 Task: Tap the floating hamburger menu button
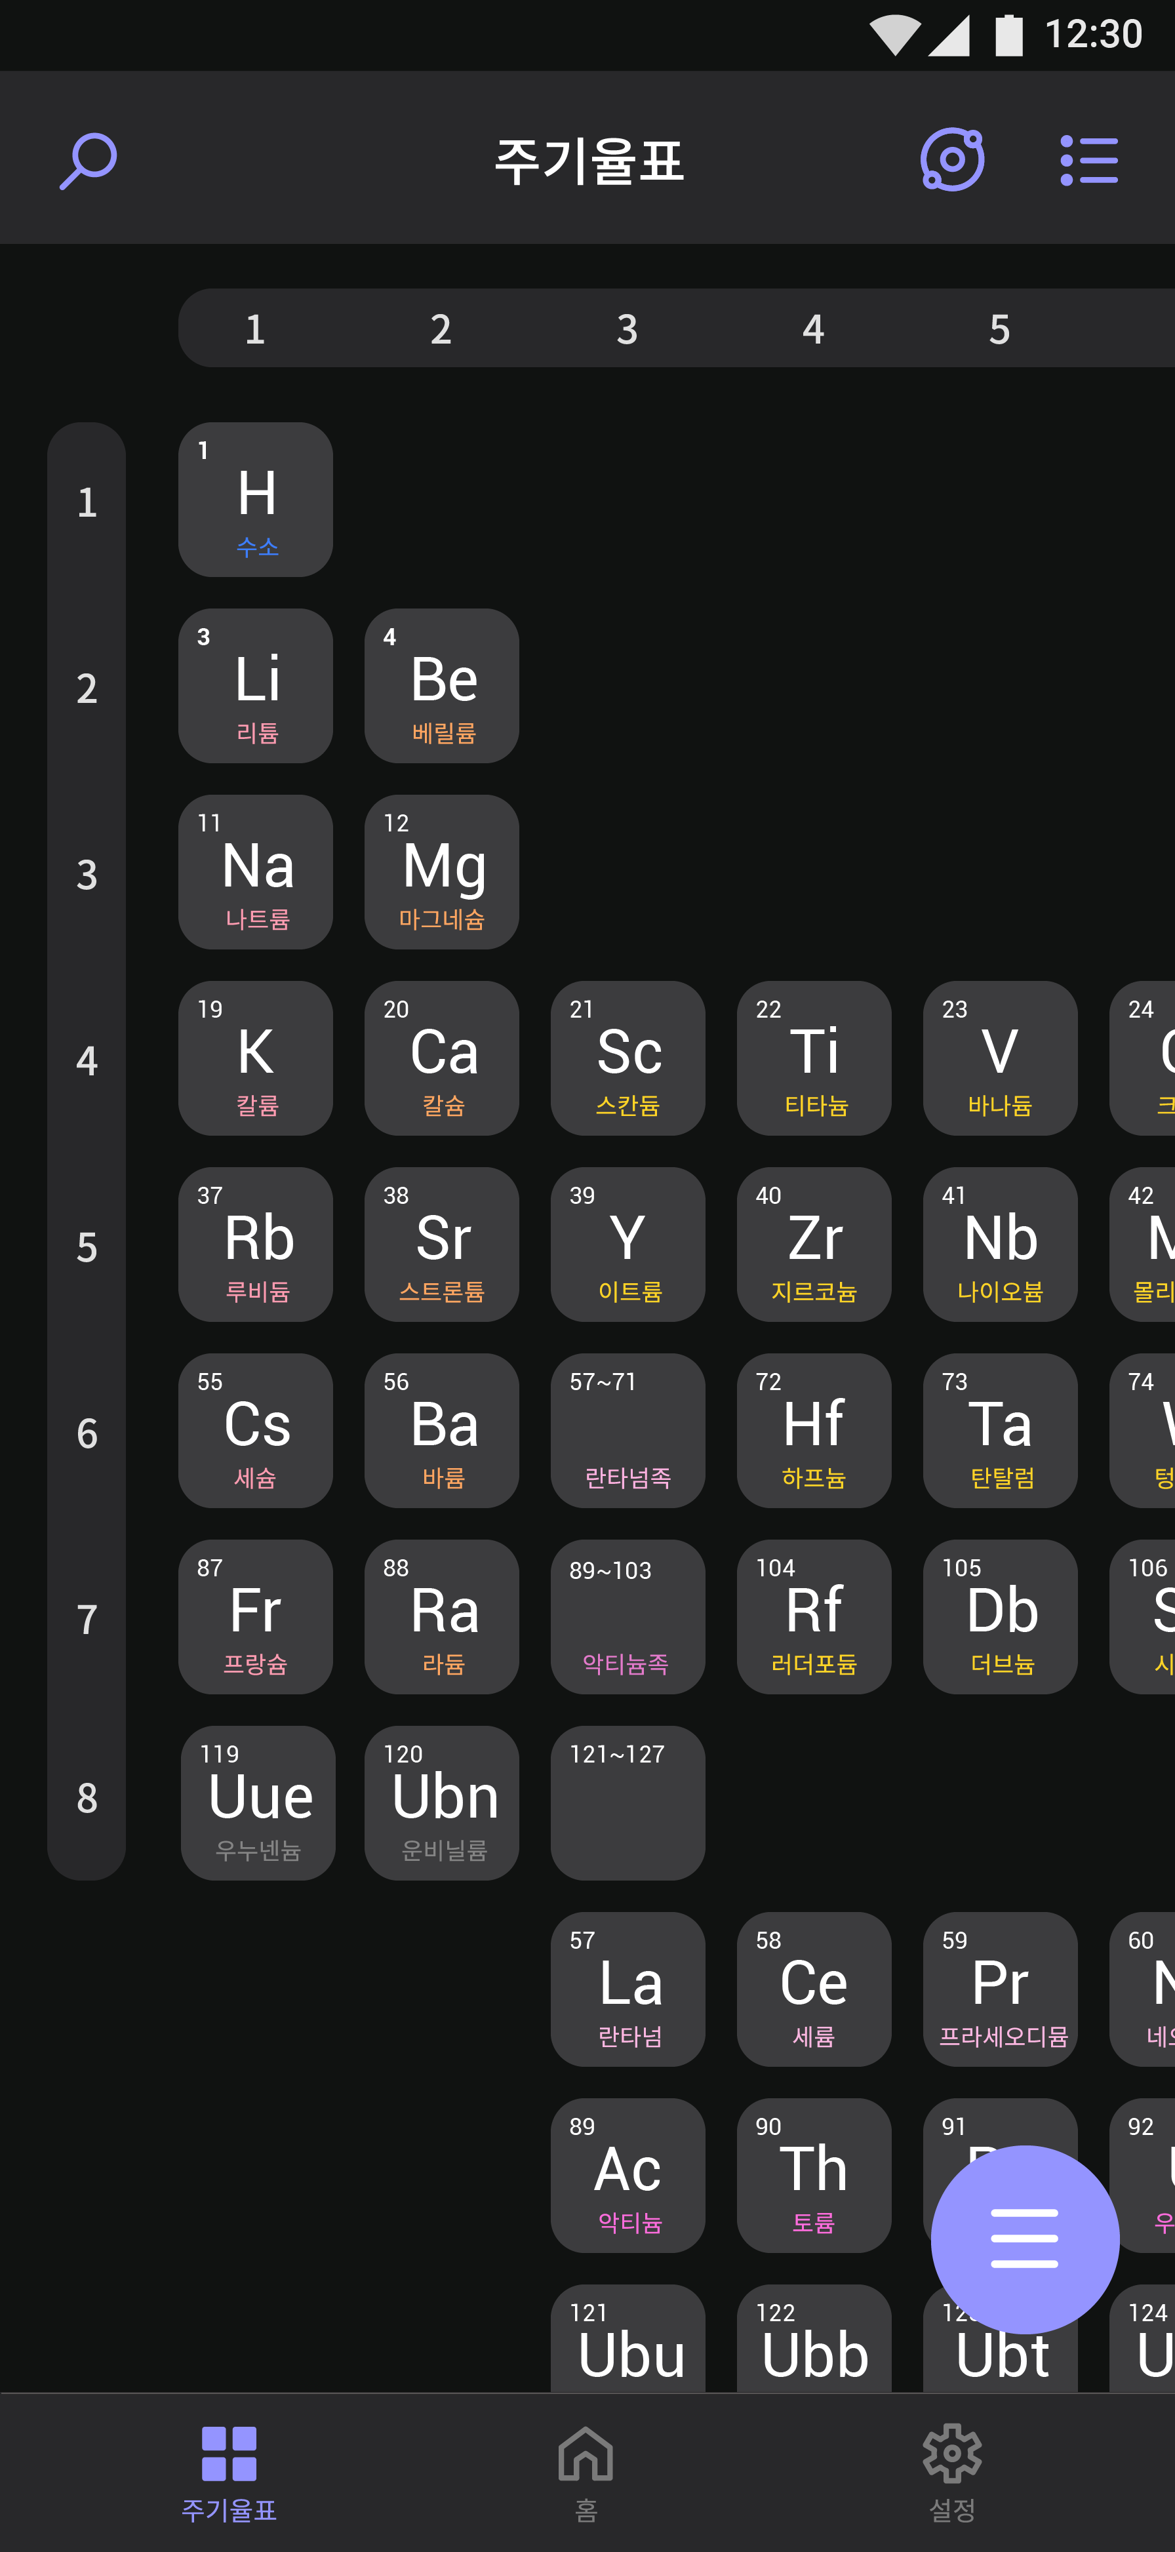click(x=1026, y=2239)
